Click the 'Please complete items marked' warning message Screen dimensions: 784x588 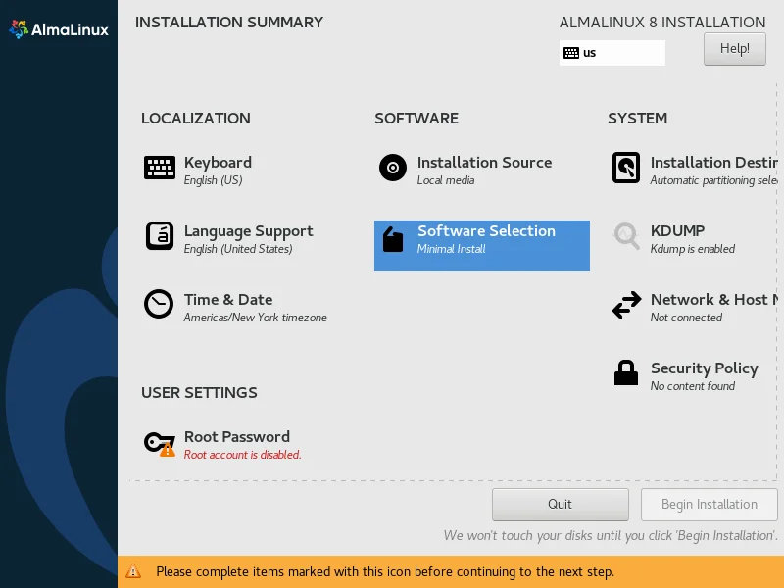coord(385,571)
